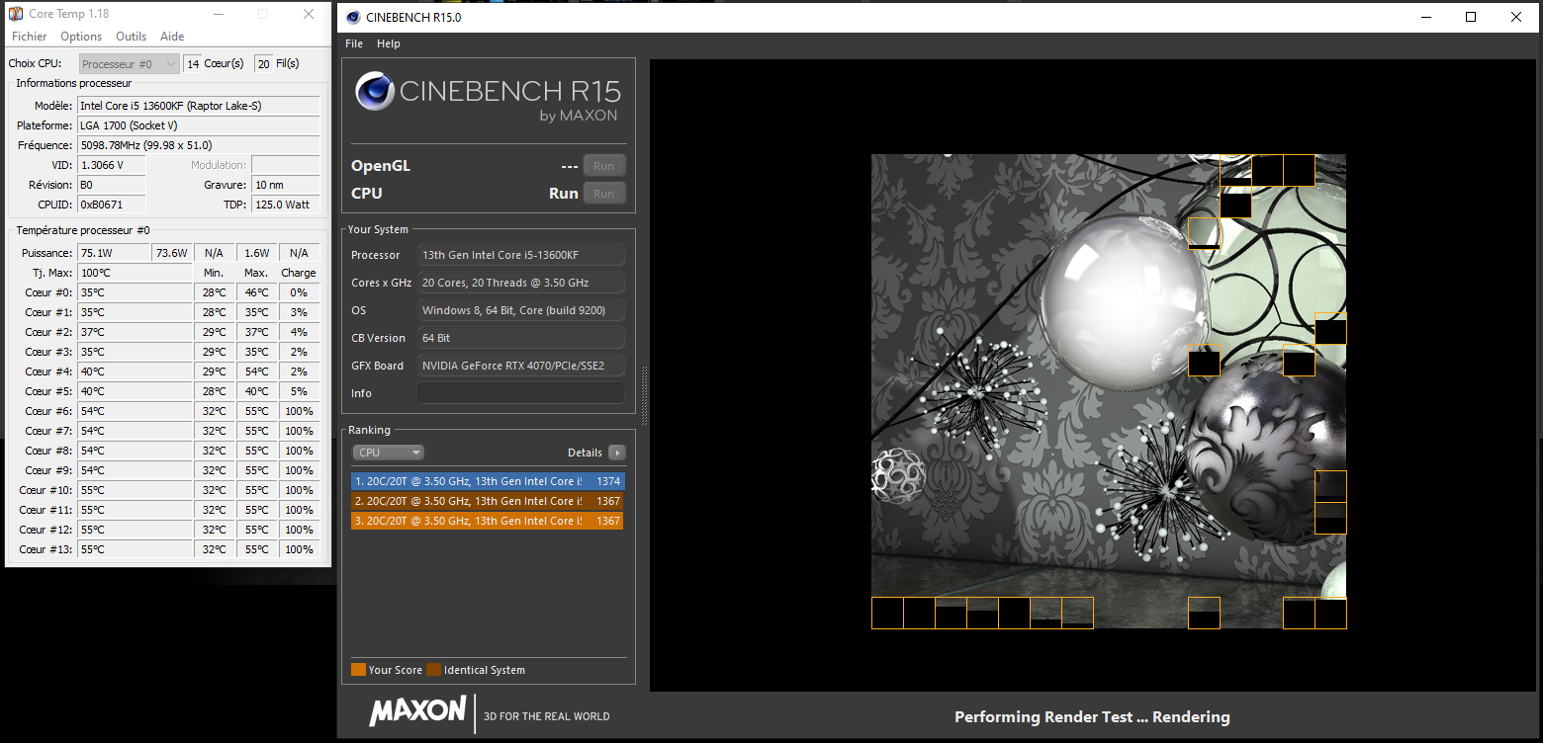Image resolution: width=1543 pixels, height=743 pixels.
Task: Minimize the Cinebench window
Action: (1425, 17)
